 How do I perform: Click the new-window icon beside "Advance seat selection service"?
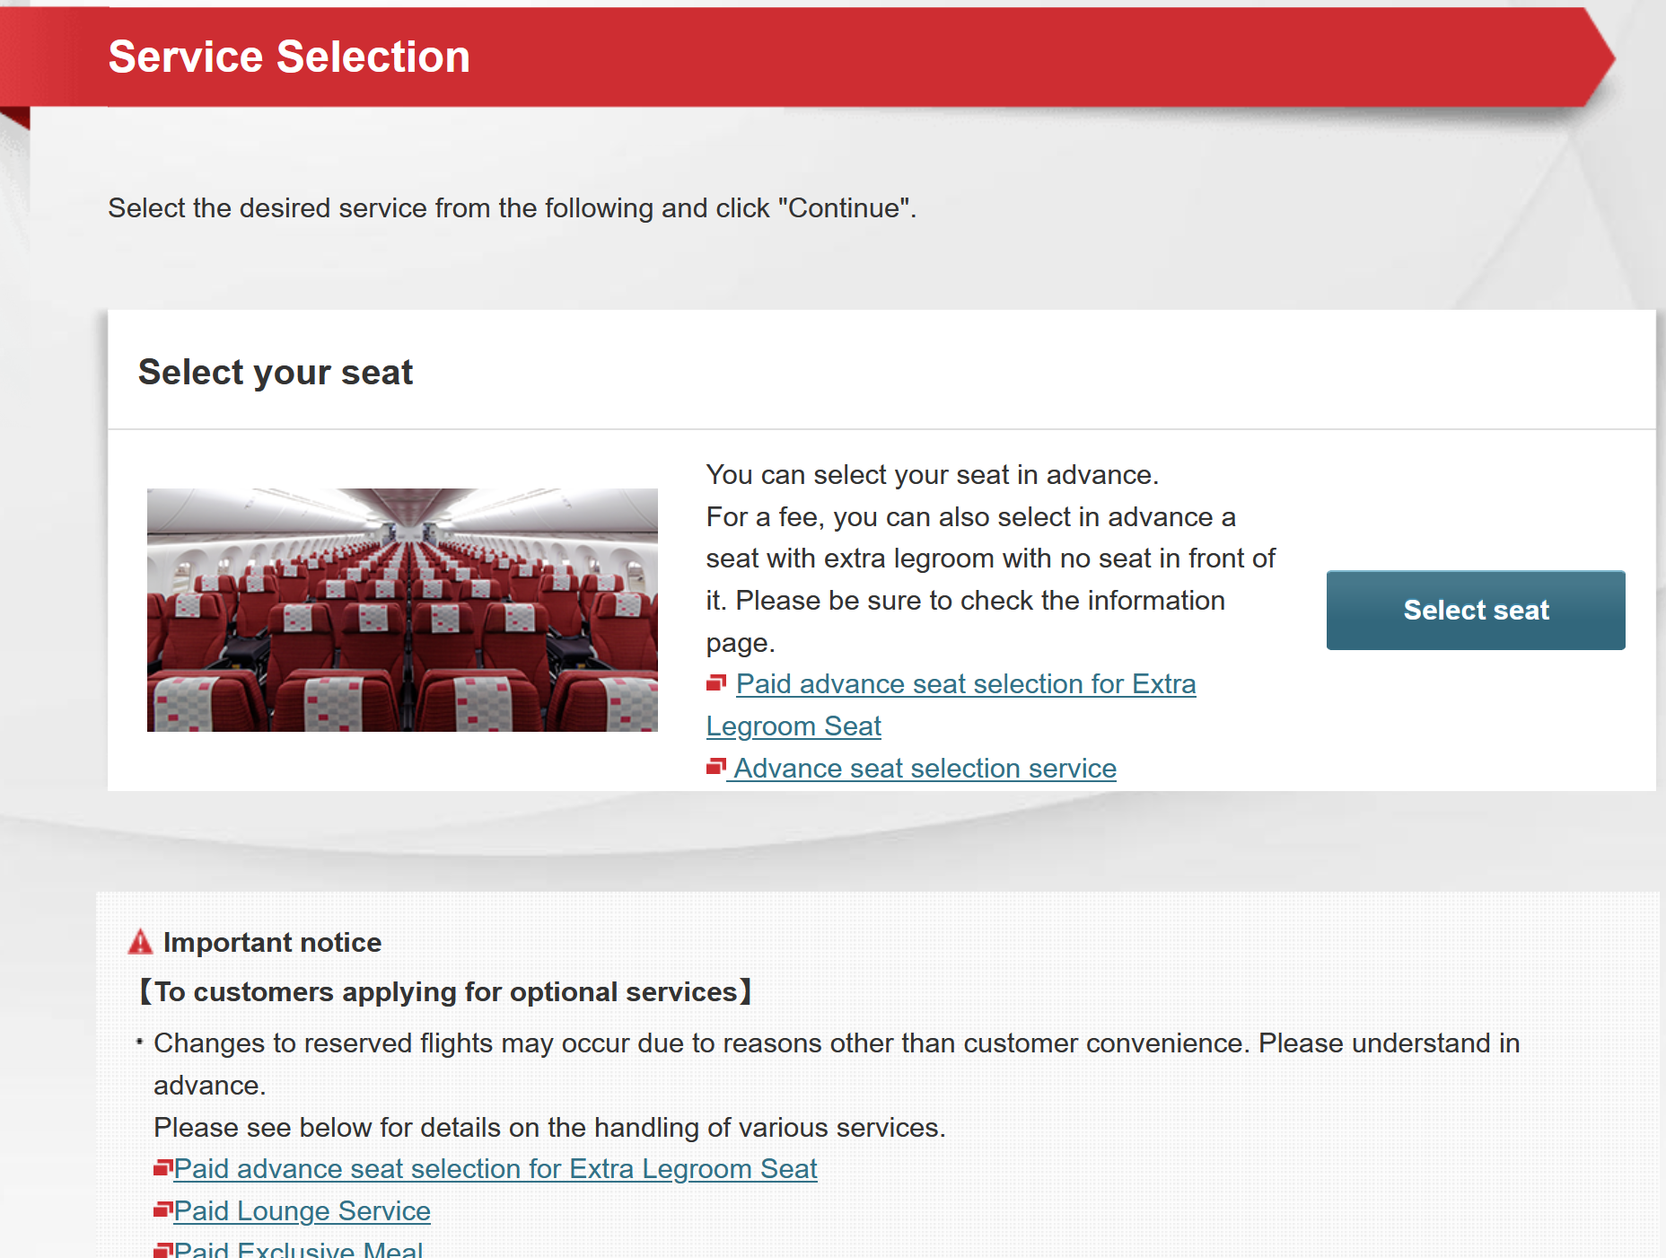point(716,767)
